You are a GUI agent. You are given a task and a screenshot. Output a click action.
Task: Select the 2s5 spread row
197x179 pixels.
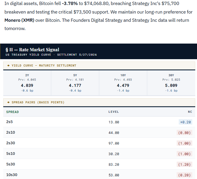coord(99,122)
